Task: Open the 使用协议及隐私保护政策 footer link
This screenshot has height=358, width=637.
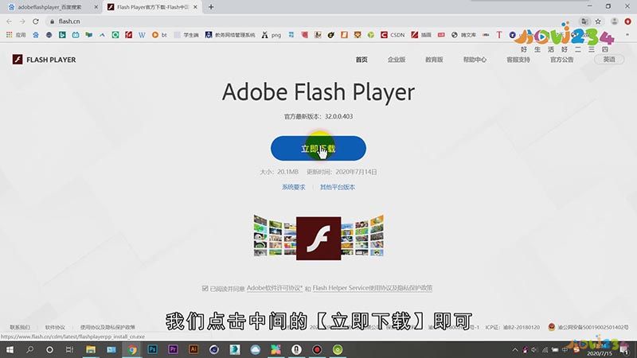Action: point(107,327)
